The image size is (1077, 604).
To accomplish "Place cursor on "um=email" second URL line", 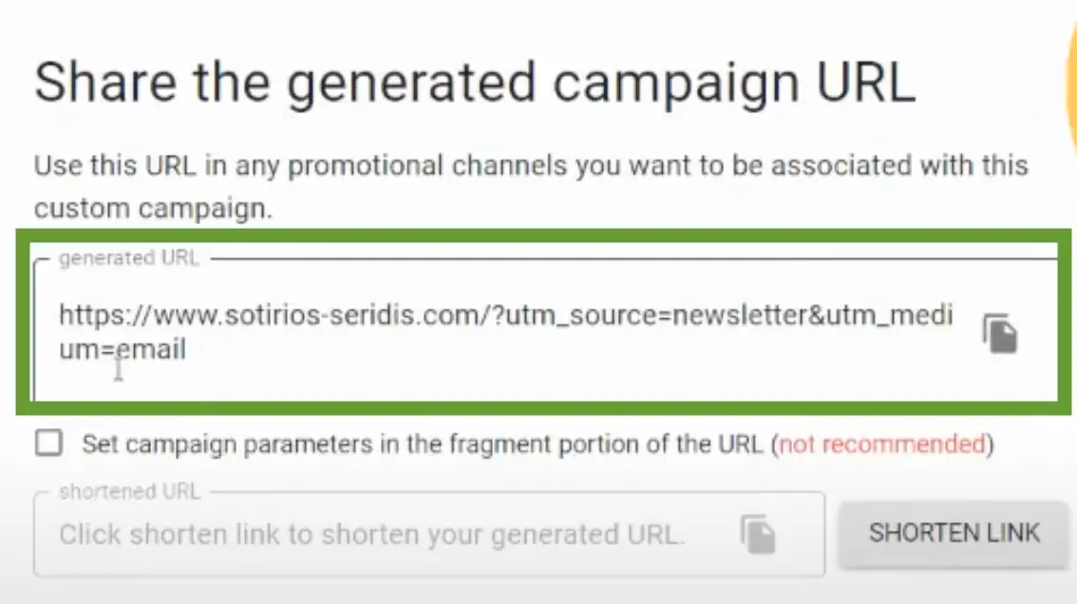I will point(123,349).
